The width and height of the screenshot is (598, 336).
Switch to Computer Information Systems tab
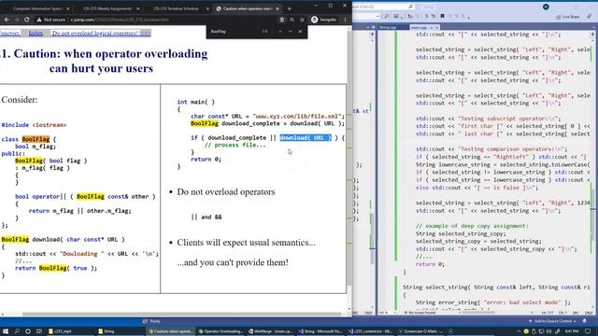point(37,8)
